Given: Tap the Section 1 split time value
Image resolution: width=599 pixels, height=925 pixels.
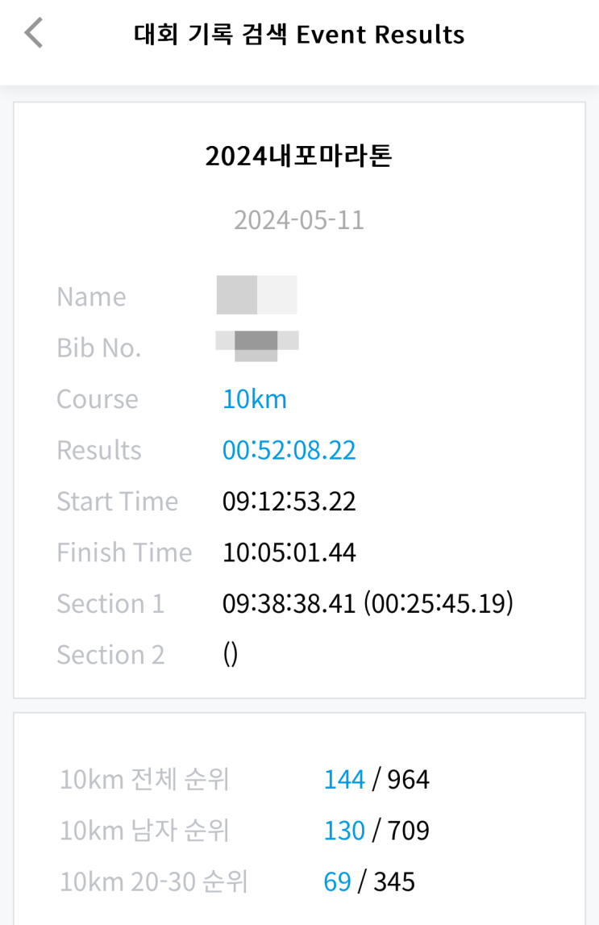Looking at the screenshot, I should pyautogui.click(x=368, y=604).
